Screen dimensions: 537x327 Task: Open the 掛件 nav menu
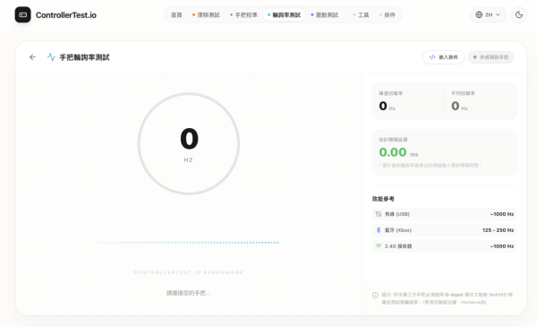[388, 15]
